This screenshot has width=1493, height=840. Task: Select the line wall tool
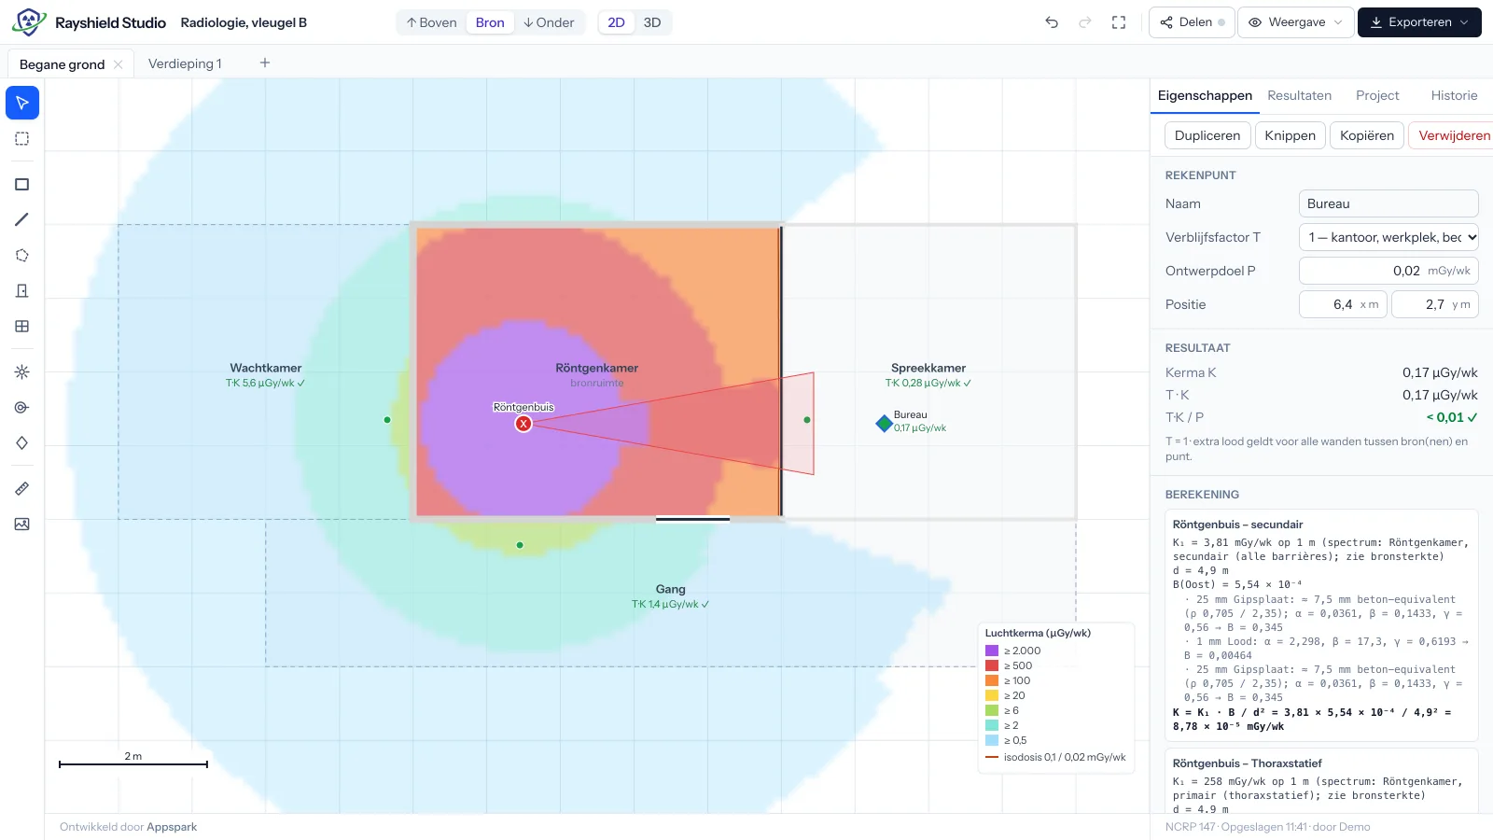(x=22, y=220)
